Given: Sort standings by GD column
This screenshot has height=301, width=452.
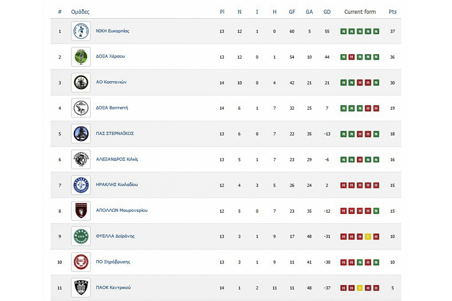Looking at the screenshot, I should coord(327,12).
